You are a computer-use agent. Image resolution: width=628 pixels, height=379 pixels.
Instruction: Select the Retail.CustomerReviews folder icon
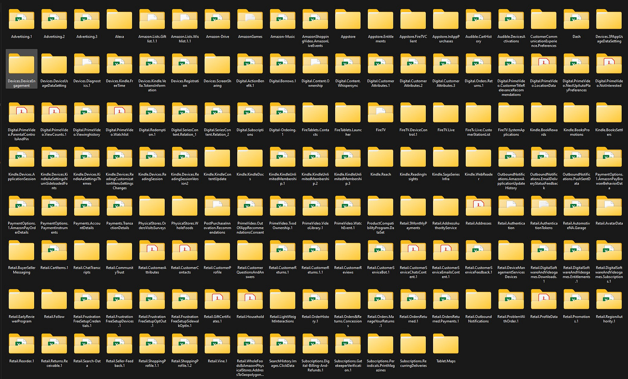[348, 251]
